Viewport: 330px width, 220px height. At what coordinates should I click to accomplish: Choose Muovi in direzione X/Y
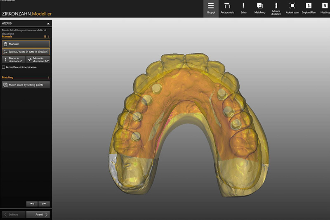pos(38,60)
